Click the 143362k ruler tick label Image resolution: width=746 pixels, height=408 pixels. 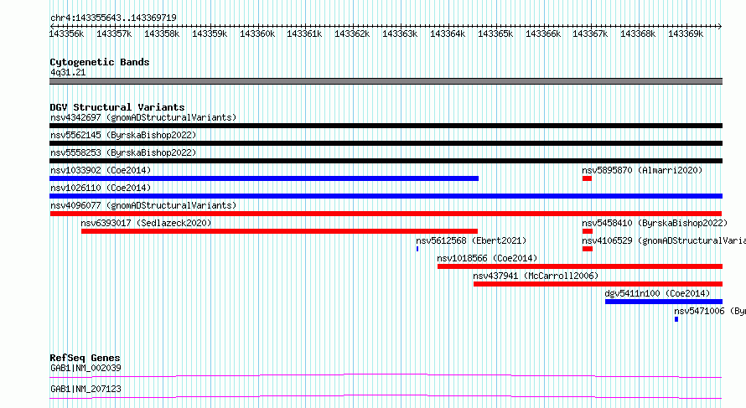tap(352, 34)
